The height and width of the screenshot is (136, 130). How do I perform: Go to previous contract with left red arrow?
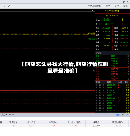[x=97, y=11]
